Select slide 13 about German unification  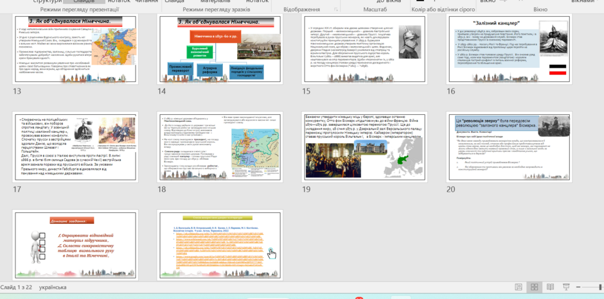[75, 49]
